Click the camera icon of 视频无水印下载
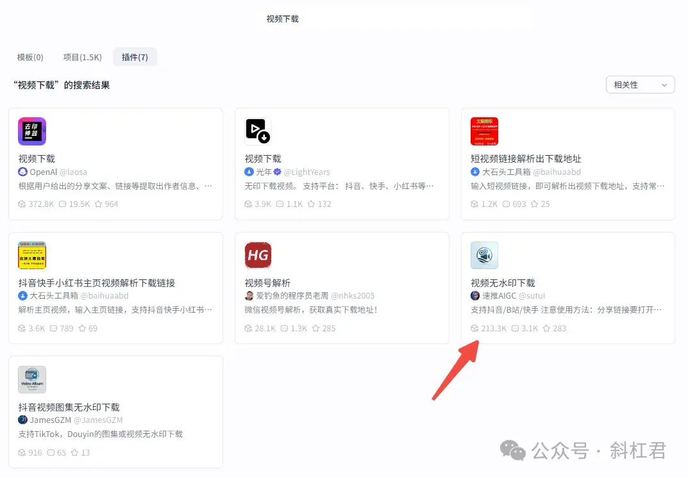This screenshot has height=478, width=688. [x=484, y=255]
